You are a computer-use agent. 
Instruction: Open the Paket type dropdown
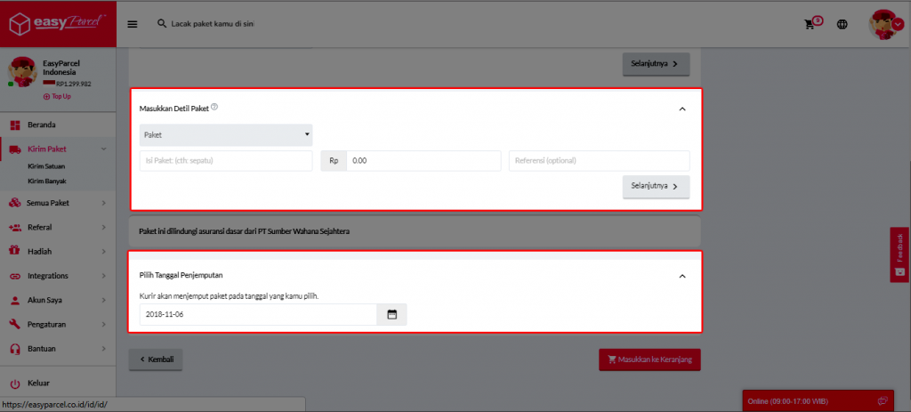pos(226,134)
